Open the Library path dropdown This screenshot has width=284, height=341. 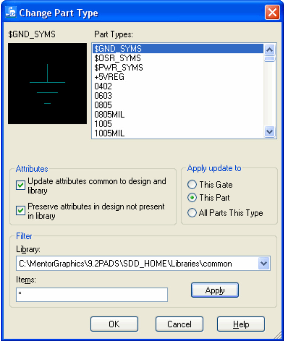click(x=263, y=263)
